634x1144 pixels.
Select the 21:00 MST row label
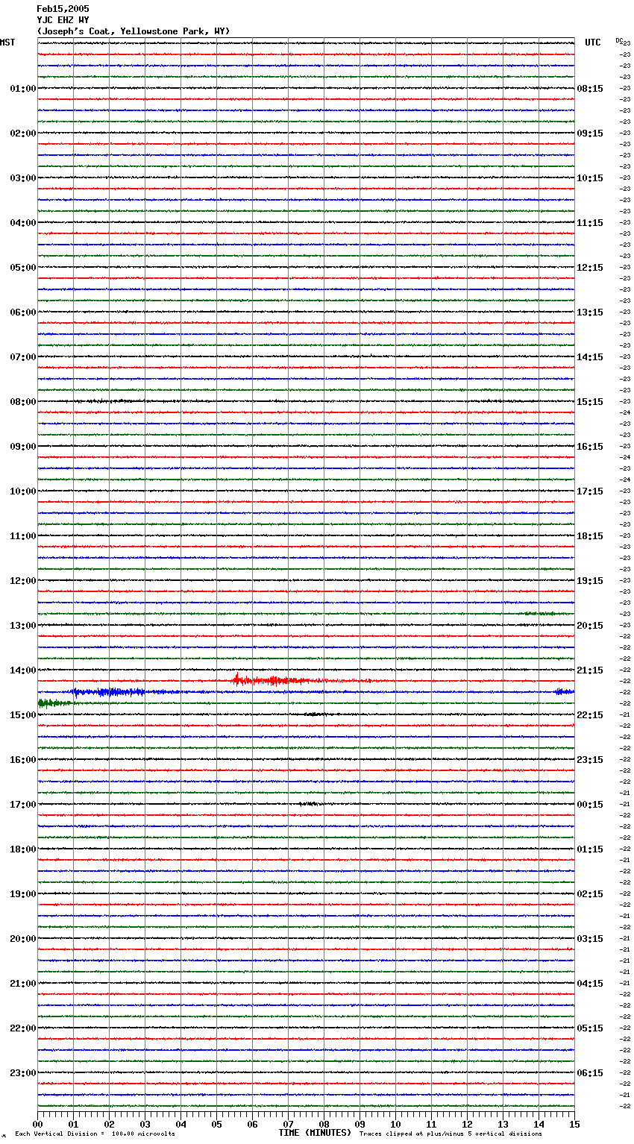22,984
